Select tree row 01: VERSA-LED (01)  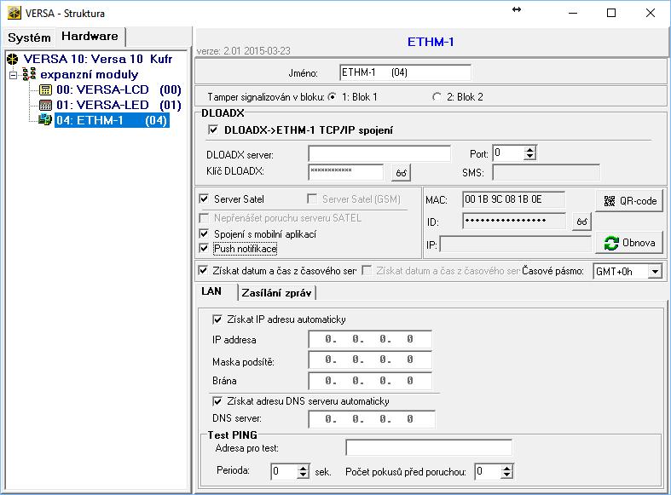(119, 105)
